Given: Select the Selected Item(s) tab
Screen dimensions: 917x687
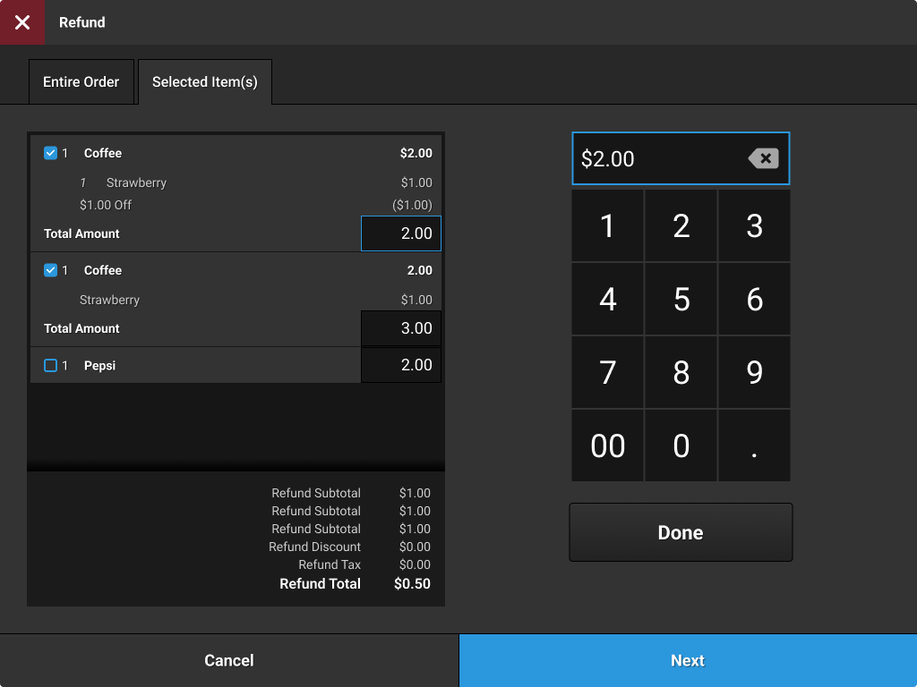Looking at the screenshot, I should coord(205,82).
